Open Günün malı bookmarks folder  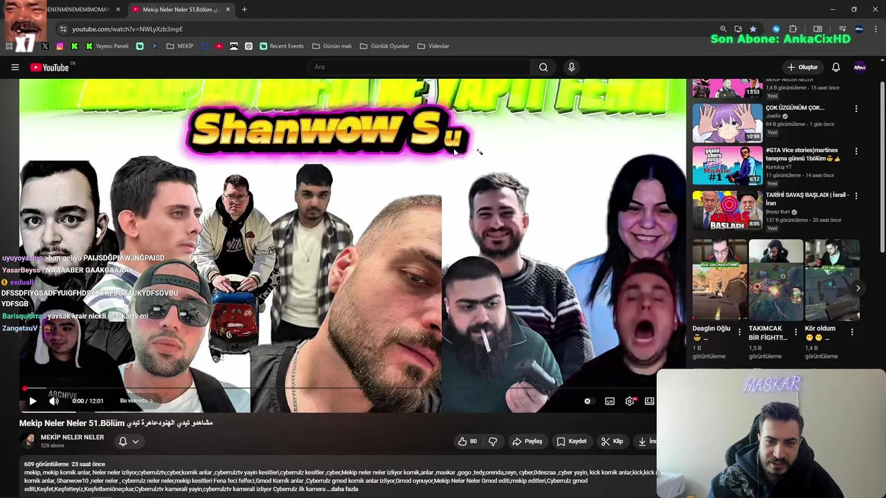(x=332, y=46)
